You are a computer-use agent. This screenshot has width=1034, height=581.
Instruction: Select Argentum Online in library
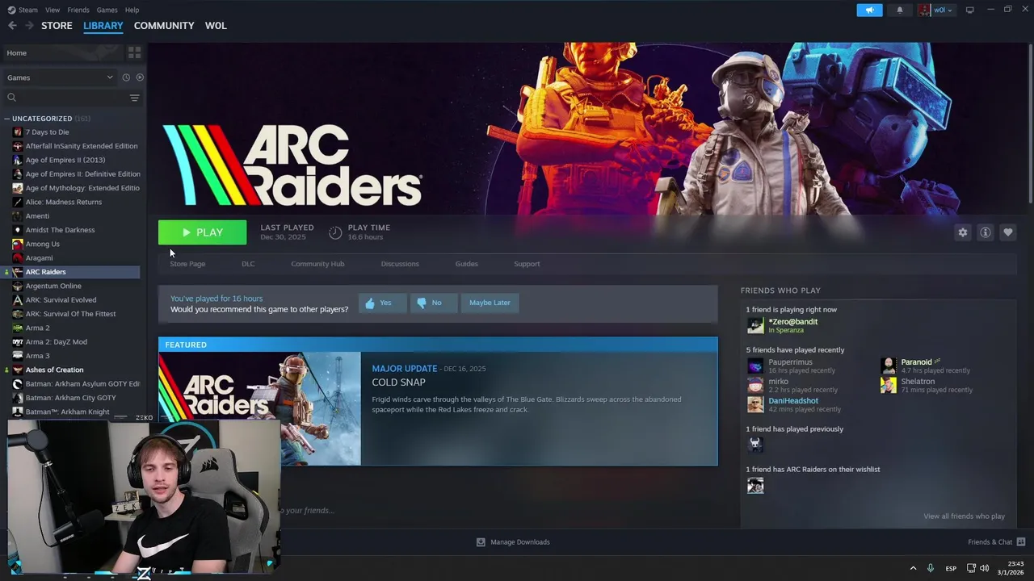[x=53, y=286]
